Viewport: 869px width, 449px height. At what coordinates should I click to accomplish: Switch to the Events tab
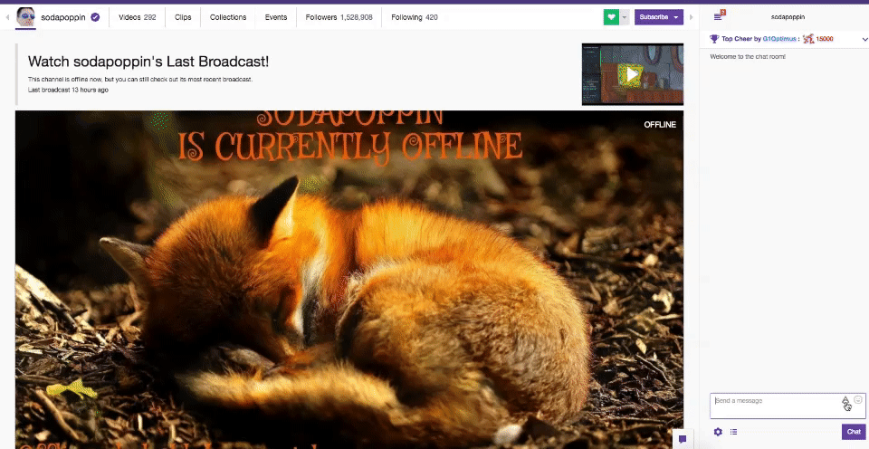(276, 17)
